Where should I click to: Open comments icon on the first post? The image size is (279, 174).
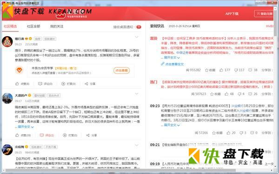coord(40,84)
